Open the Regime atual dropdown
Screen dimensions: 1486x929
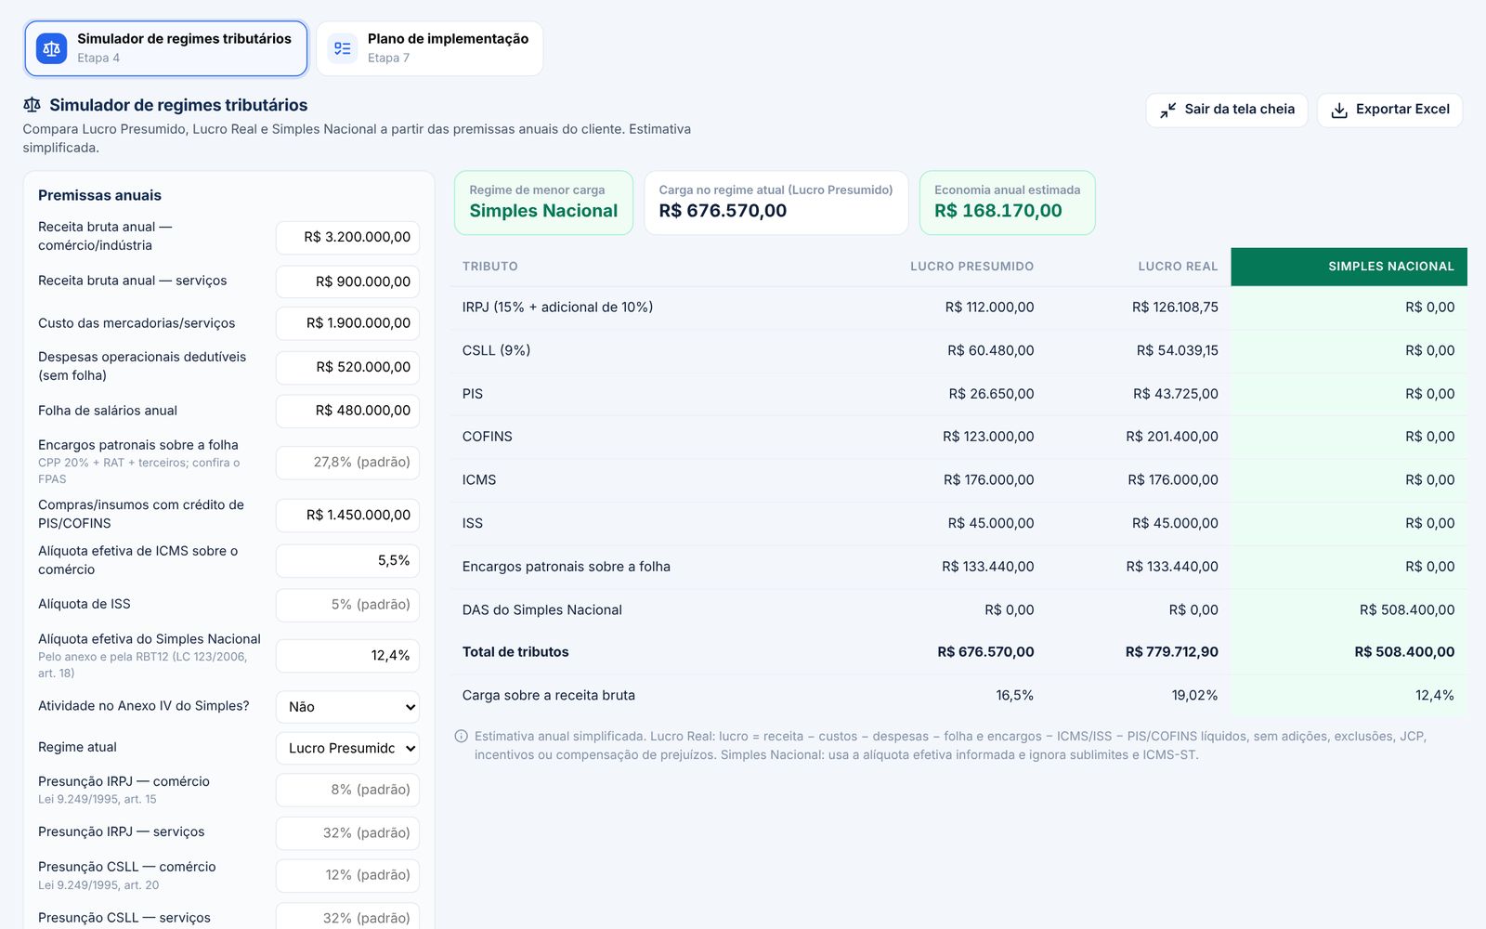347,748
